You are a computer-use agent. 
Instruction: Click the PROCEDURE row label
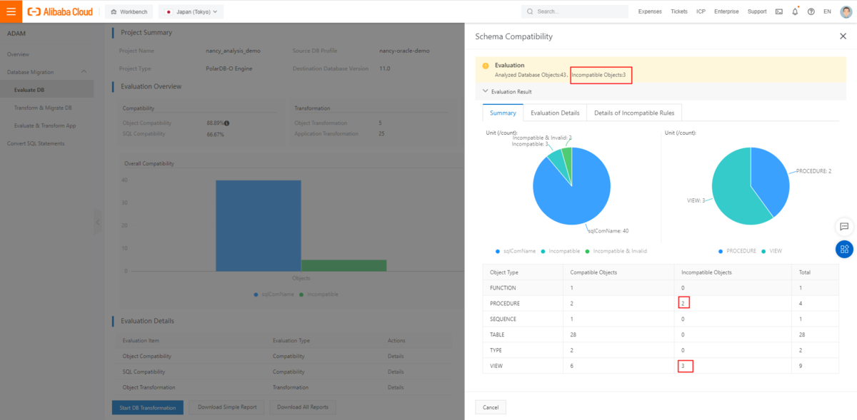tap(505, 304)
